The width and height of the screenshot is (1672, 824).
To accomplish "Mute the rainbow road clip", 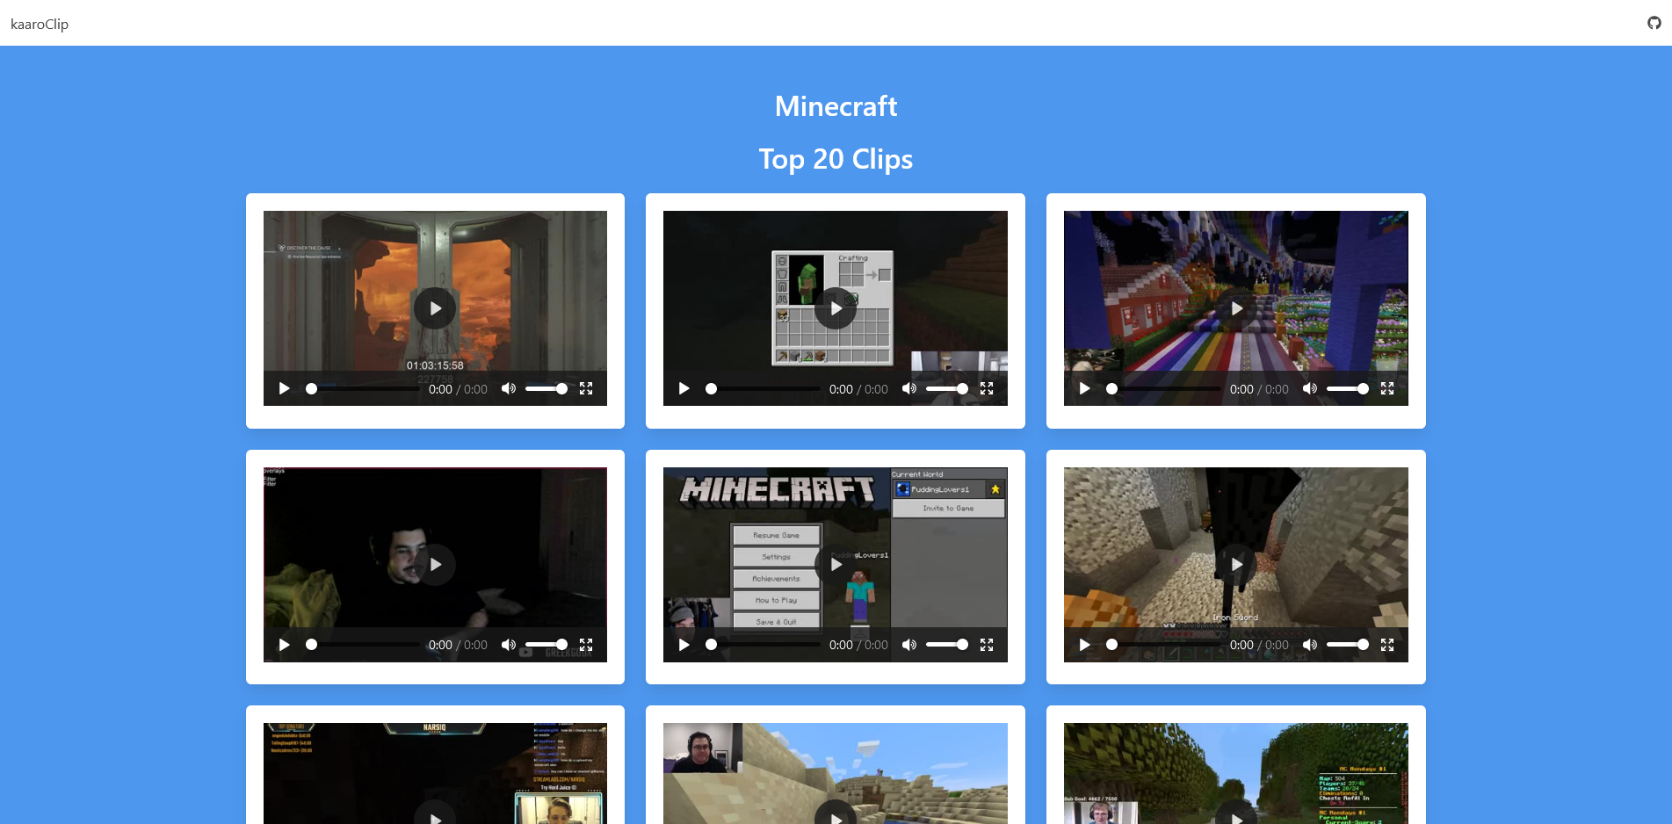I will click(x=1310, y=388).
